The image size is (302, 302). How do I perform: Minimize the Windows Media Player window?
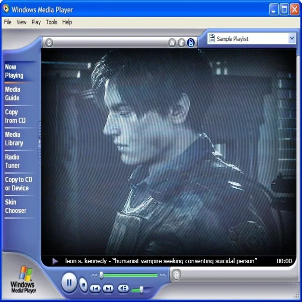pyautogui.click(x=274, y=9)
